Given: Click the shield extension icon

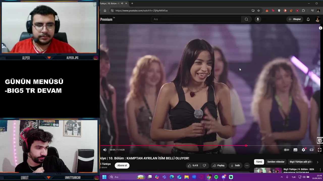Looking at the screenshot, I should [279, 11].
